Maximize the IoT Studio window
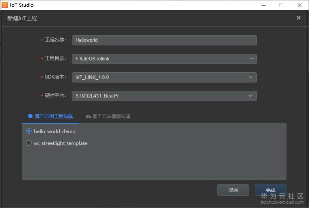The width and height of the screenshot is (309, 208). 281,5
